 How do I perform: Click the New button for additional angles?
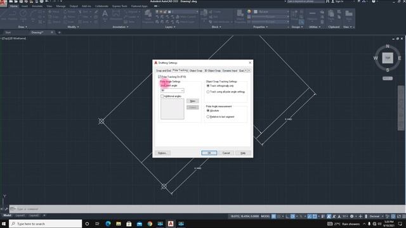[192, 101]
